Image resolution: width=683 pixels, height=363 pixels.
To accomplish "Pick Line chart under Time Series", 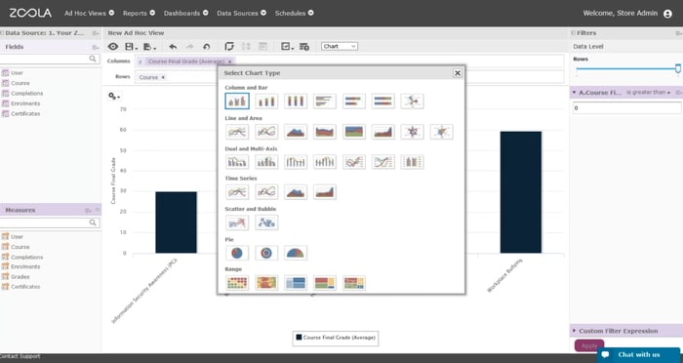I will point(237,191).
